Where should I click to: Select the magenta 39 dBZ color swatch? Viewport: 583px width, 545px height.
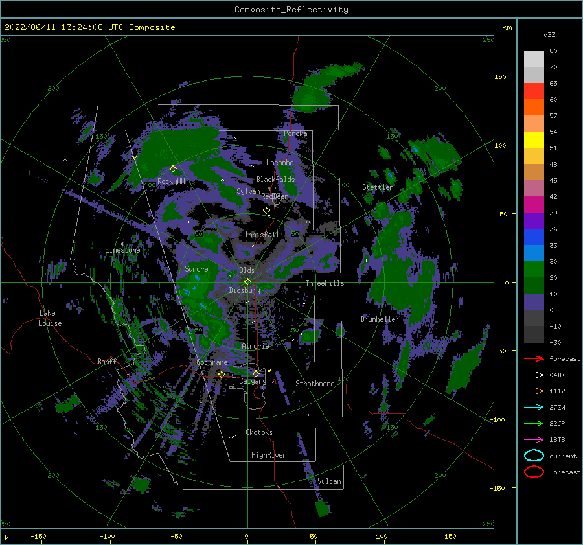click(534, 205)
